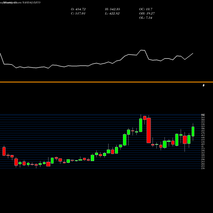Select the high value H: 542.35
213x213 pixels.
coord(112,9)
